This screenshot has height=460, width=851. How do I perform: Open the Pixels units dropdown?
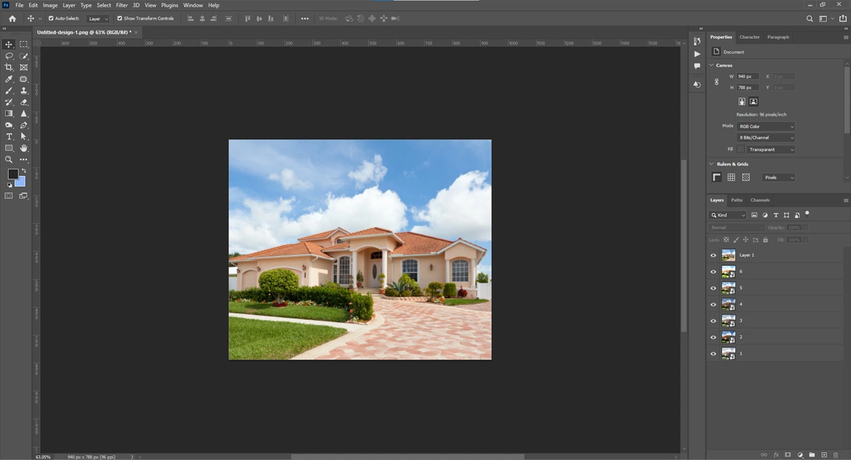pyautogui.click(x=778, y=177)
